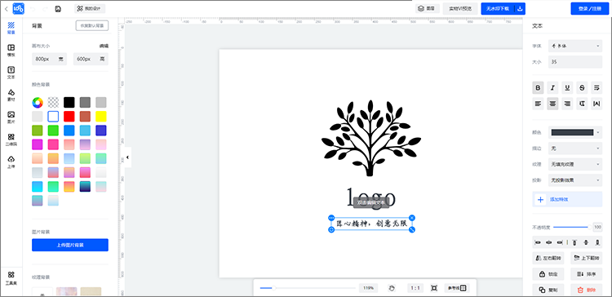The width and height of the screenshot is (612, 297).
Task: Open the 描边 stroke dropdown
Action: tap(575, 148)
